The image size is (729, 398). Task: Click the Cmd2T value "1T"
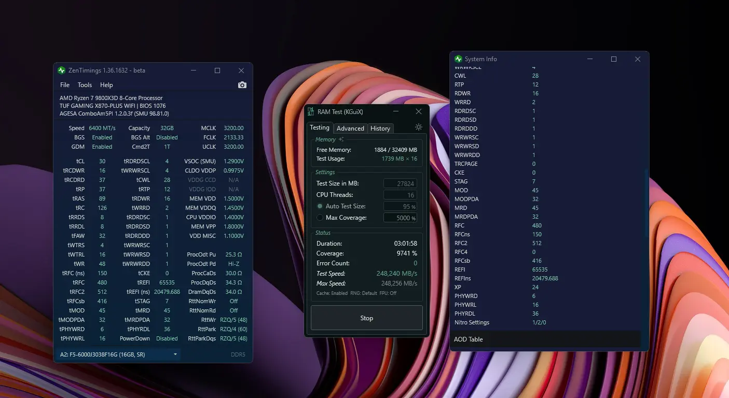click(x=167, y=147)
